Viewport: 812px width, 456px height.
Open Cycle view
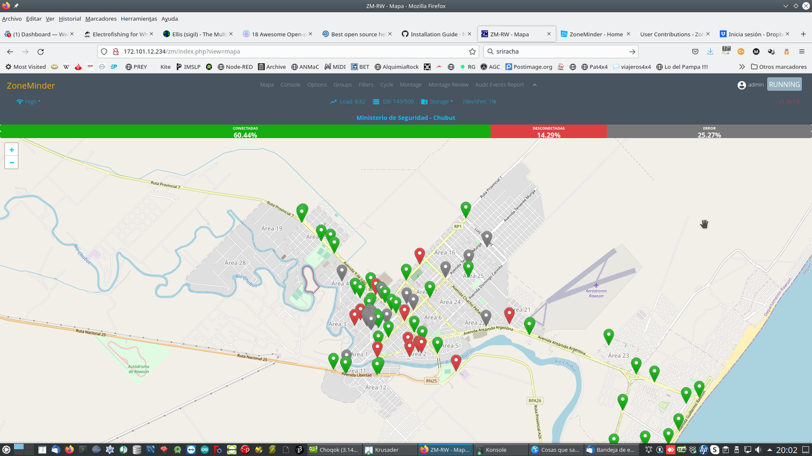tap(386, 85)
